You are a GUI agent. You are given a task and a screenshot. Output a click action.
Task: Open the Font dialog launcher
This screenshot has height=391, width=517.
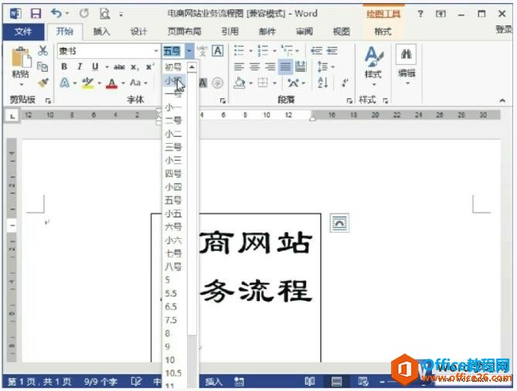click(223, 100)
